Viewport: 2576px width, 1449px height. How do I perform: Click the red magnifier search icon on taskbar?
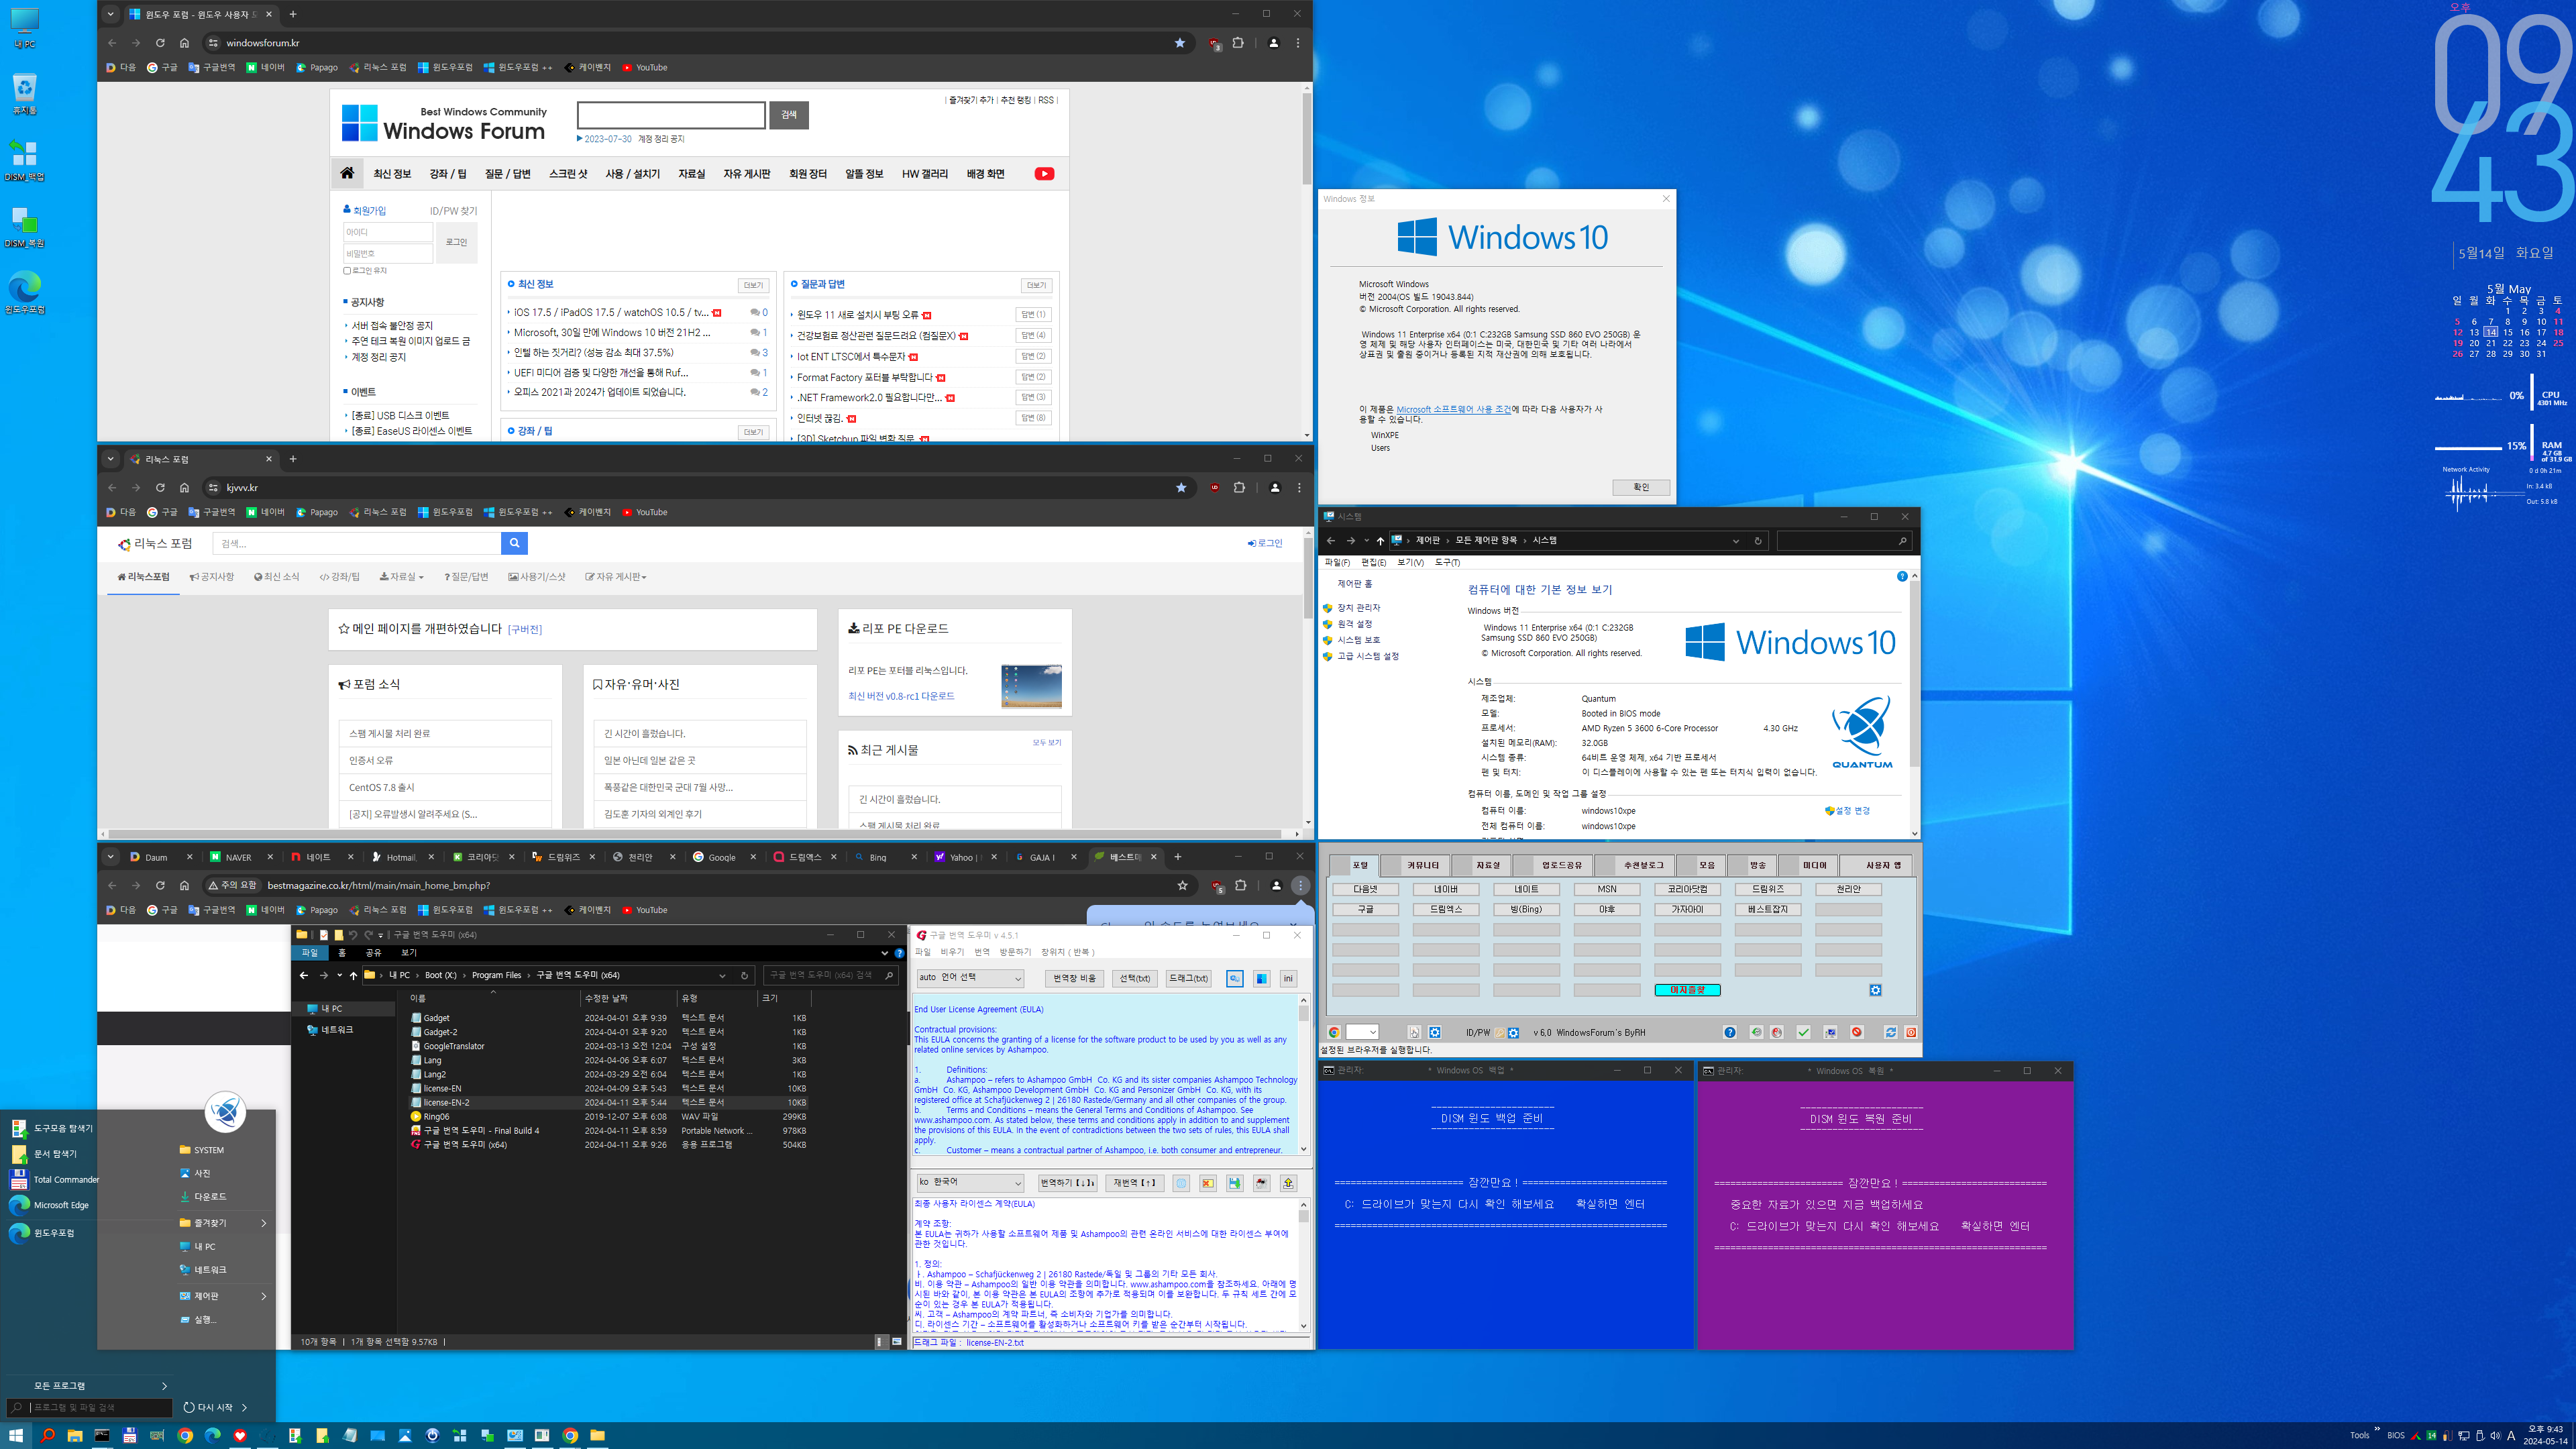pos(47,1435)
